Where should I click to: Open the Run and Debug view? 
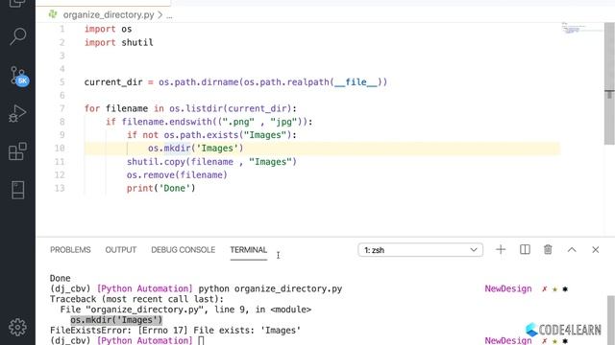click(x=17, y=113)
